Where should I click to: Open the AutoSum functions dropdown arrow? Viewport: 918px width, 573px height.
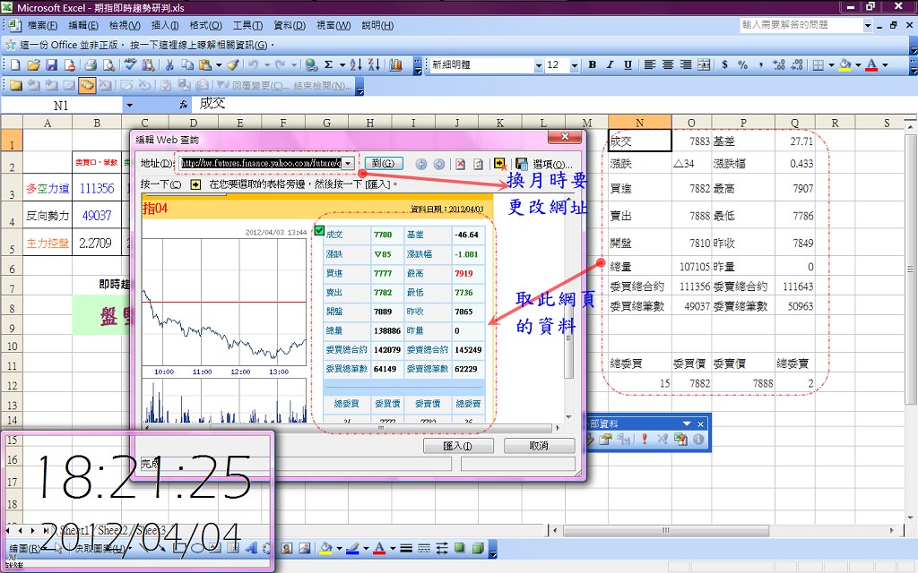(342, 64)
